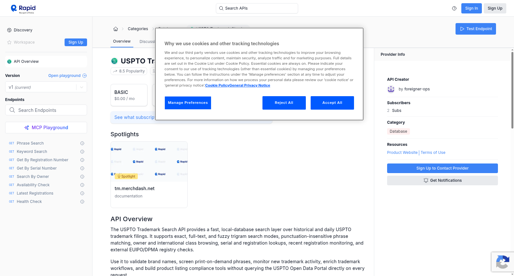Click Accept All cookies button

(332, 103)
